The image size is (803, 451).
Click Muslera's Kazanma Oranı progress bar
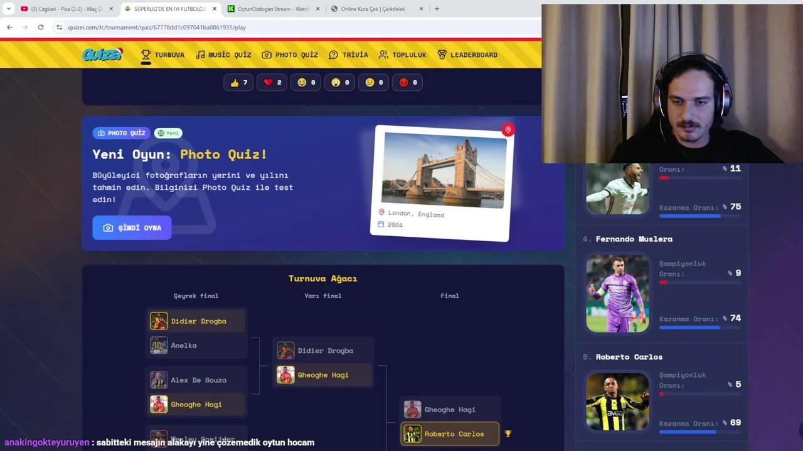(699, 327)
